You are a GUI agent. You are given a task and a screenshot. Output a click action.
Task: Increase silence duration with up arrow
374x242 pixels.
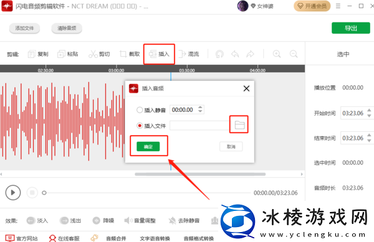pos(200,108)
